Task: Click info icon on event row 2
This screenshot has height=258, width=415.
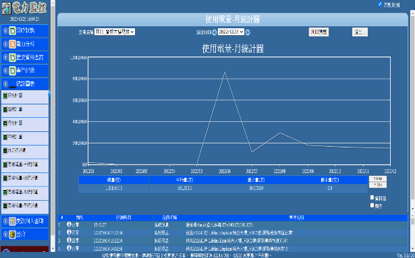Action: (x=69, y=232)
